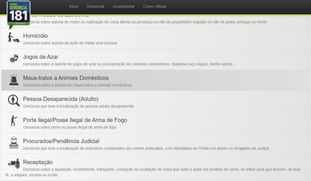Open the Início menu item
Image resolution: width=311 pixels, height=181 pixels.
pyautogui.click(x=74, y=6)
